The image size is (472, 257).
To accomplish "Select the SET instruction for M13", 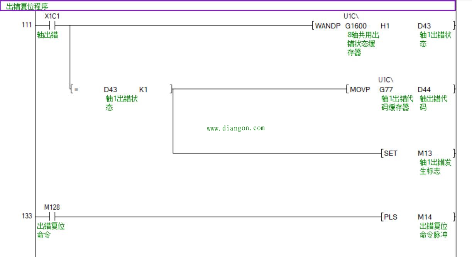I will point(391,153).
